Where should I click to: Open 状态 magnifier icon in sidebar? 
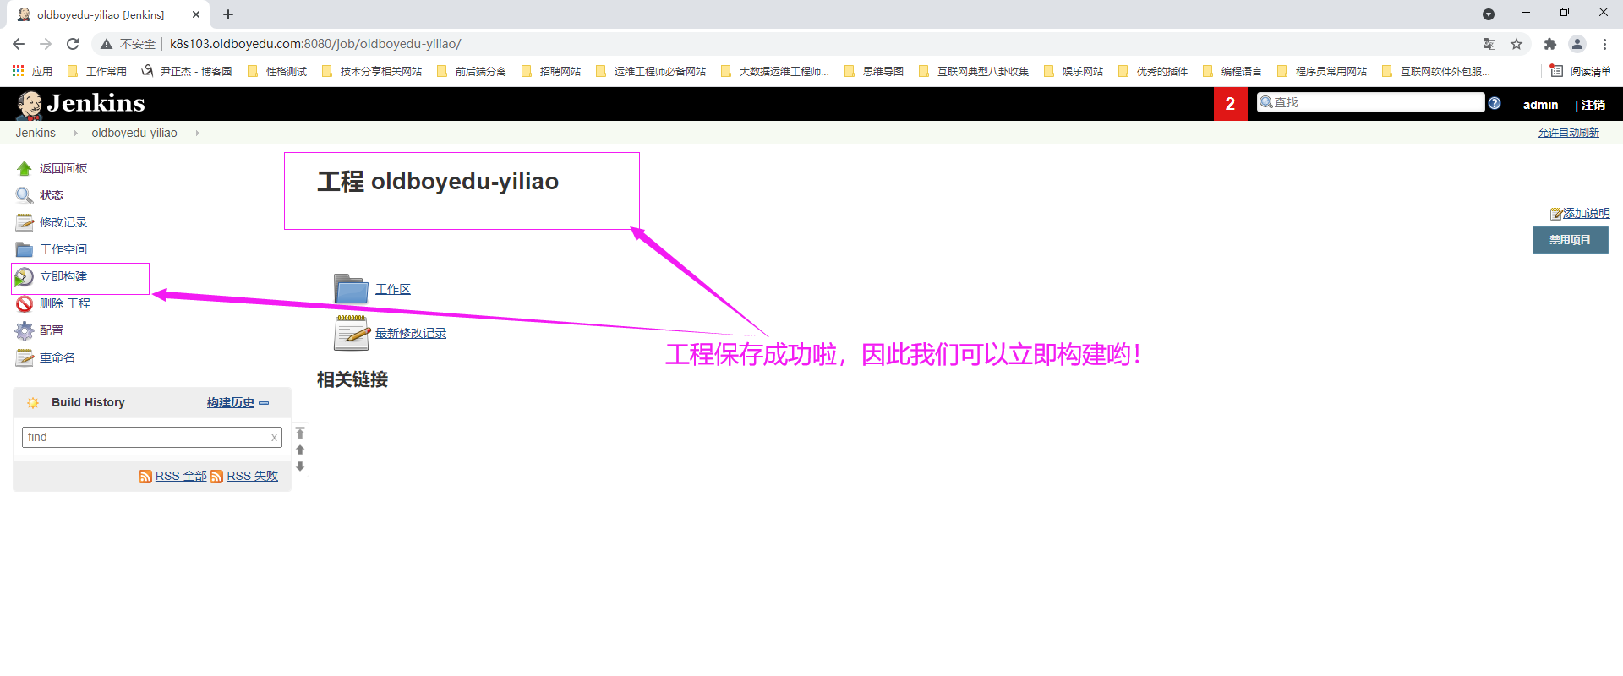(x=25, y=196)
